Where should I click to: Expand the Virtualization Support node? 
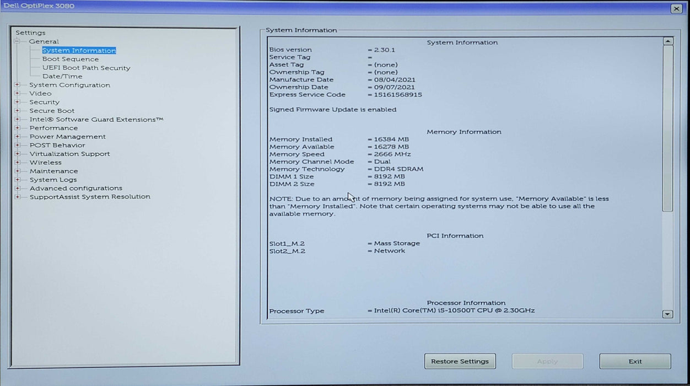(17, 154)
